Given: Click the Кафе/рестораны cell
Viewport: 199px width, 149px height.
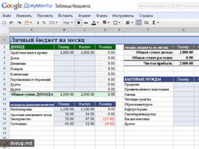Looking at the screenshot, I should point(148,109).
